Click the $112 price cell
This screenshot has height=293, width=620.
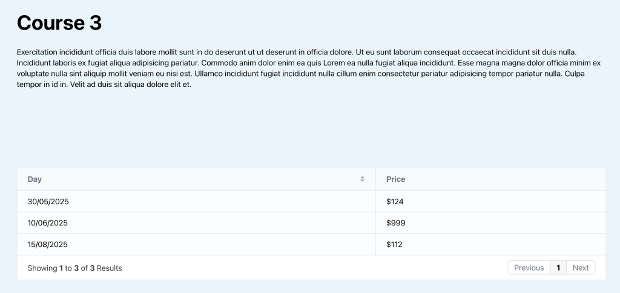pos(395,245)
